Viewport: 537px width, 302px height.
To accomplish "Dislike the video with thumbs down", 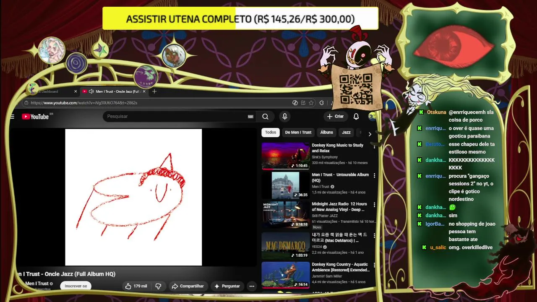I will [158, 286].
